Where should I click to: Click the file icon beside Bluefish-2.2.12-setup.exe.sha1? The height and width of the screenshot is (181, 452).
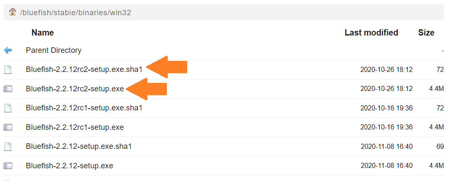coord(8,147)
